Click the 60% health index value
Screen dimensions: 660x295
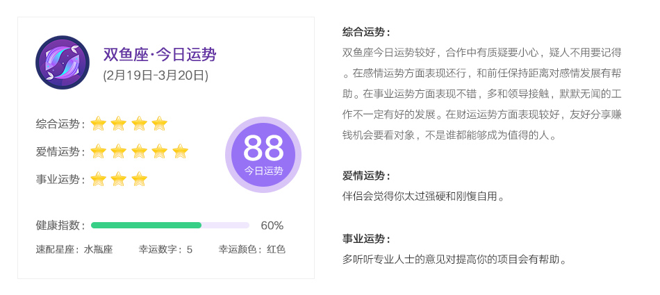272,226
